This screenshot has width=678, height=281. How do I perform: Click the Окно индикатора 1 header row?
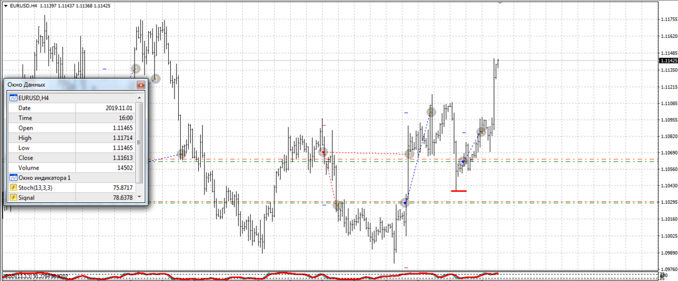(72, 178)
